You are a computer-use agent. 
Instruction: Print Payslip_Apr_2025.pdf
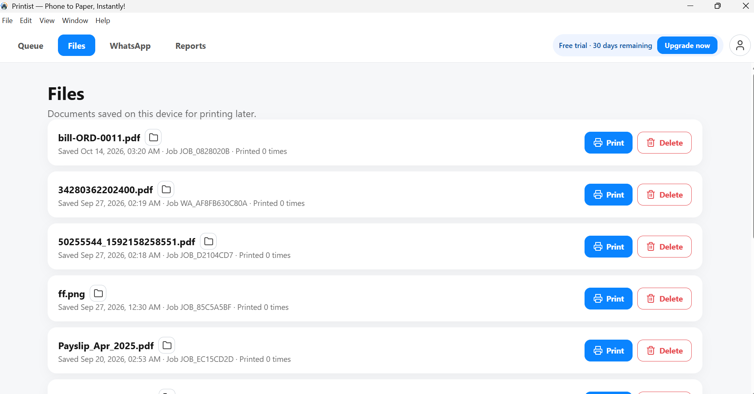tap(608, 350)
